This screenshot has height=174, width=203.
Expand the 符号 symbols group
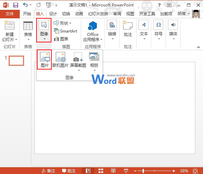pyautogui.click(x=158, y=30)
